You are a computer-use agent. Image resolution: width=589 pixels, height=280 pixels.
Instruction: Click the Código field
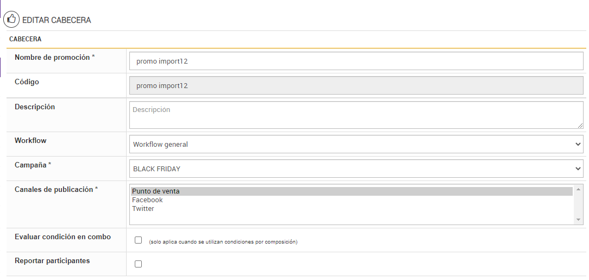pos(356,86)
